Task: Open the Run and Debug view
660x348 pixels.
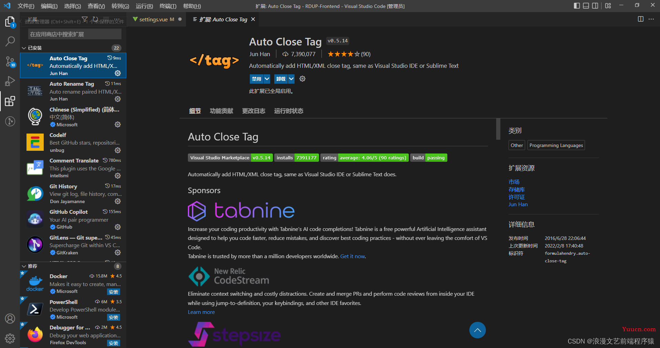Action: pyautogui.click(x=10, y=81)
